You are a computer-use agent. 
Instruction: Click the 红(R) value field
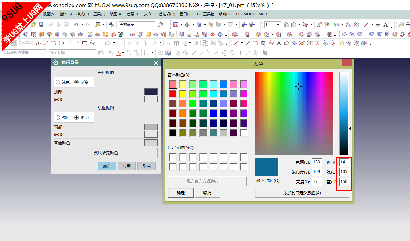pos(344,162)
